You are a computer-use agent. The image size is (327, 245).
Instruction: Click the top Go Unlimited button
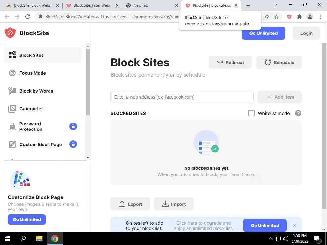click(263, 33)
